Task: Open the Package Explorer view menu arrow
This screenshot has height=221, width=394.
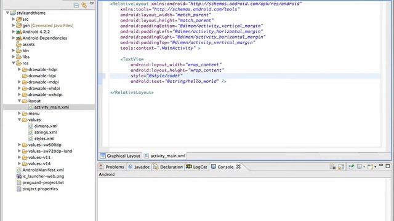Action: coord(92,4)
